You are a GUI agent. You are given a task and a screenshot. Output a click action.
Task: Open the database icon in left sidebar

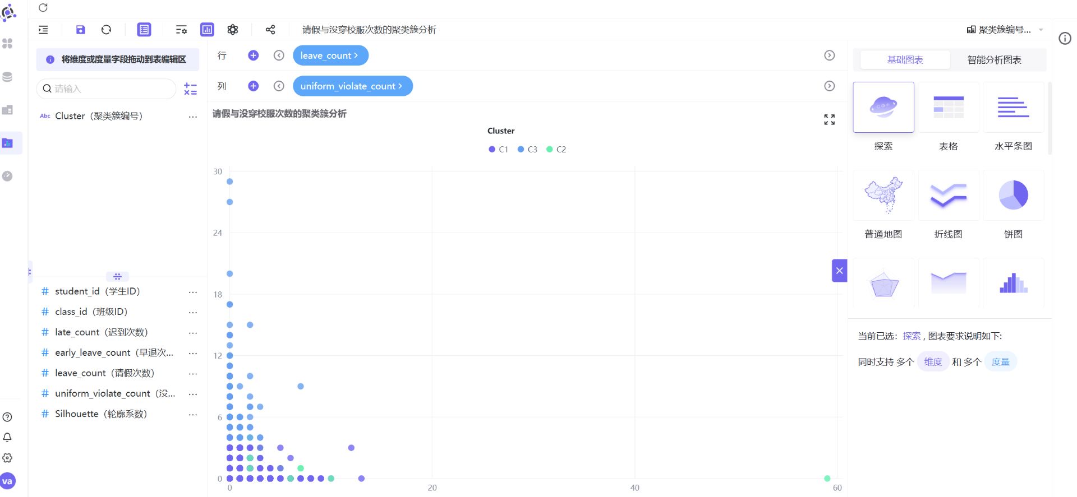[x=8, y=77]
